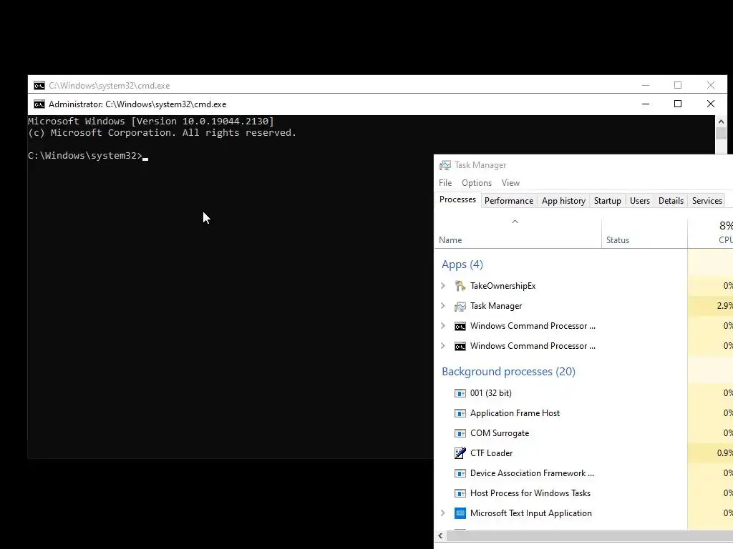
Task: Switch to the Startup tab
Action: 607,201
